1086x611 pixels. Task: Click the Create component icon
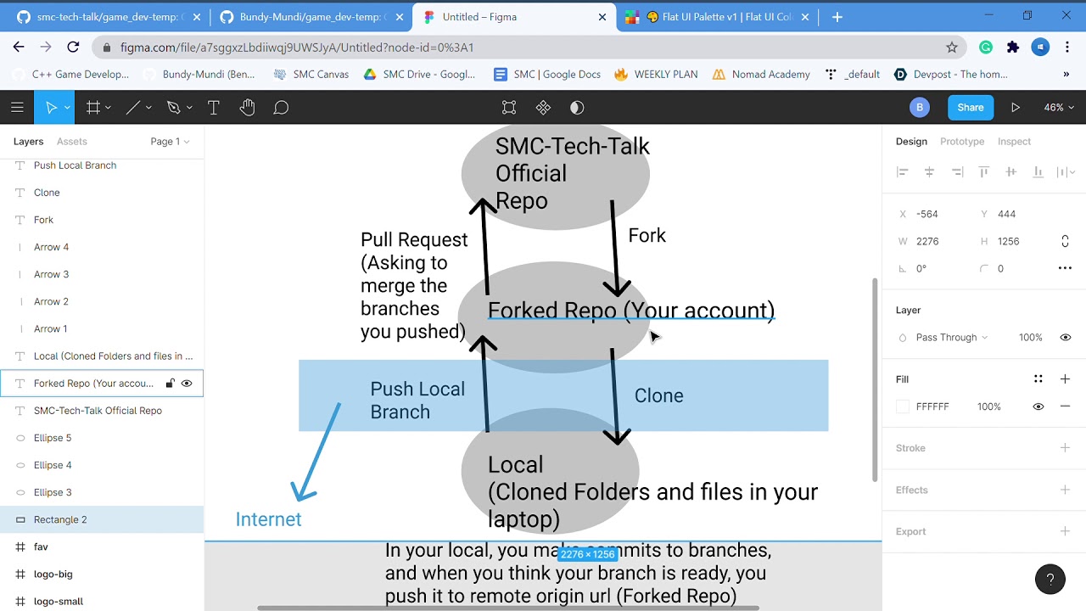tap(543, 108)
